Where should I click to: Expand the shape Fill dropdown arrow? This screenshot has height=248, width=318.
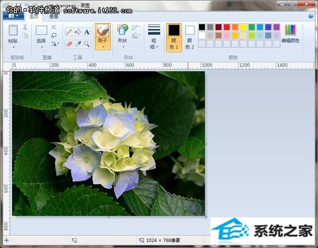click(139, 35)
